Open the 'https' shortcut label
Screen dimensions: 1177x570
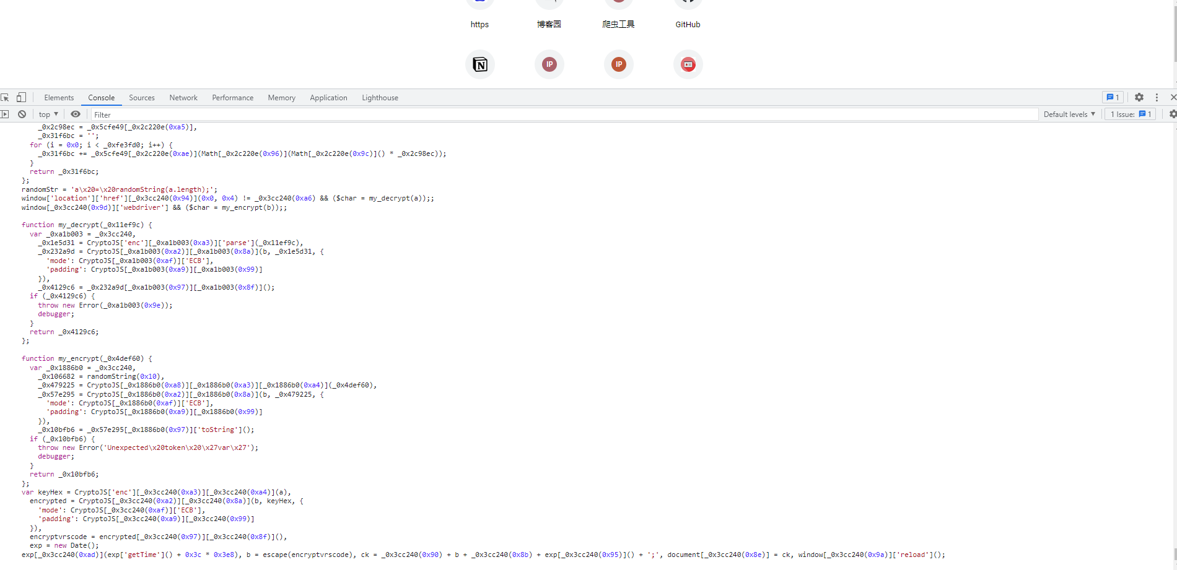pos(479,25)
